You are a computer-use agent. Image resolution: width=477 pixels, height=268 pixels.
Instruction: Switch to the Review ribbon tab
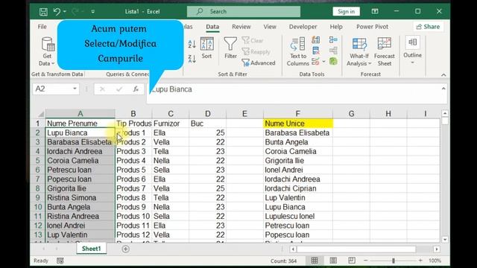(241, 27)
